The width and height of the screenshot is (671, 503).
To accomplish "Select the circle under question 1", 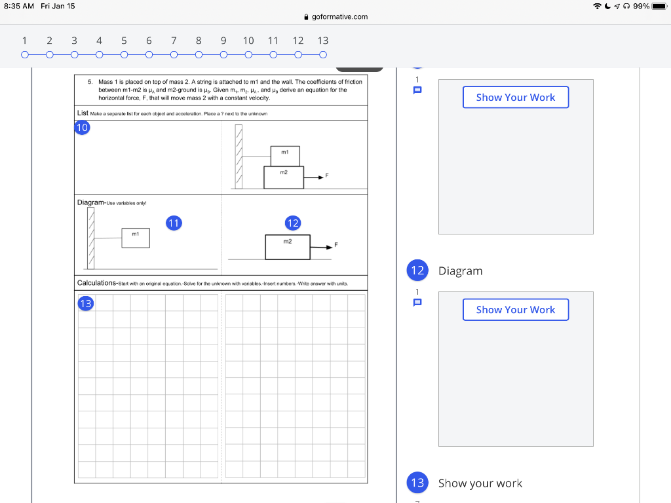I will click(x=24, y=55).
